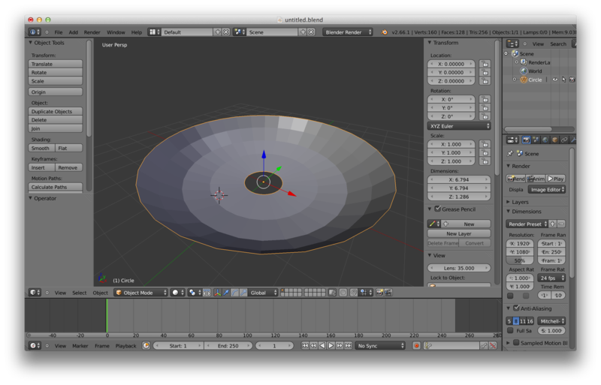Click the Duplicate Objects button
This screenshot has width=601, height=385.
point(55,112)
